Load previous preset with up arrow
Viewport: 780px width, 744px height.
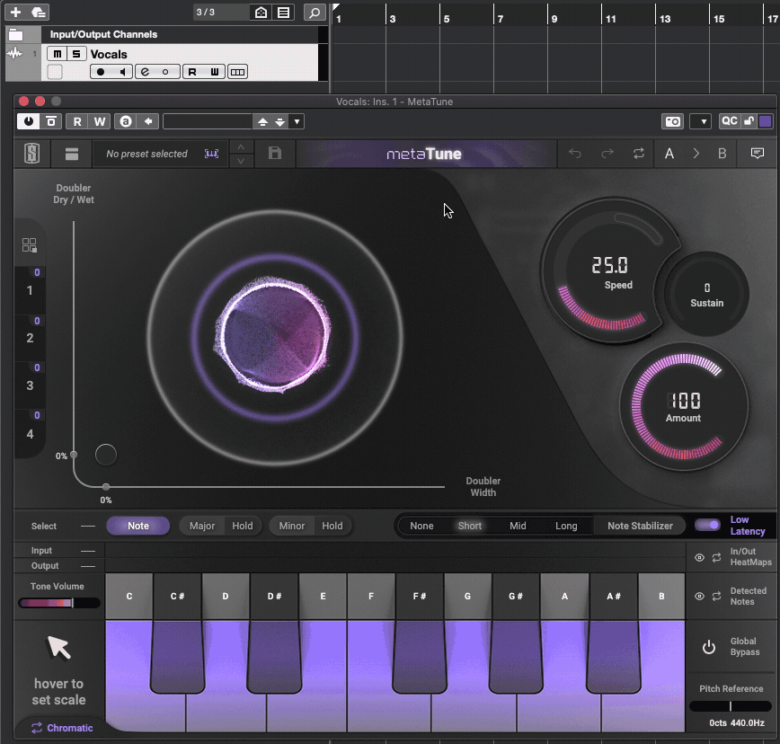tap(262, 122)
